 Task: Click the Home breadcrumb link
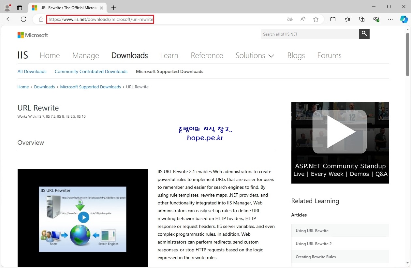[x=23, y=87]
